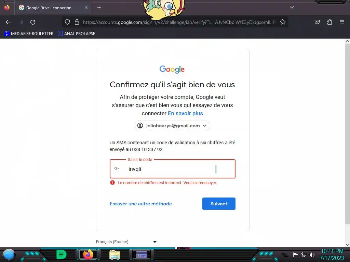The width and height of the screenshot is (350, 262).
Task: Bookmark this page with the star icon
Action: point(283,22)
